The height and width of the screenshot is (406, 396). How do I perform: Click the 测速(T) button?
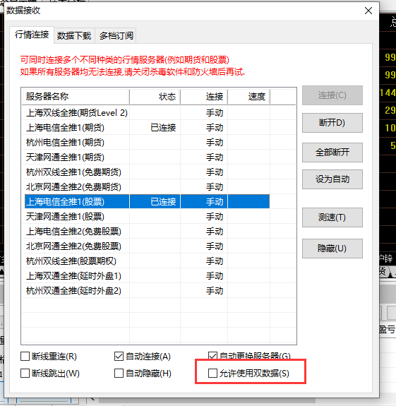332,217
